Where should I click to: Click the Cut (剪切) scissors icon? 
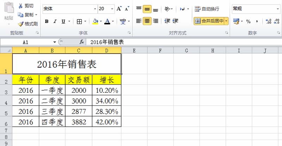[x=21, y=6]
